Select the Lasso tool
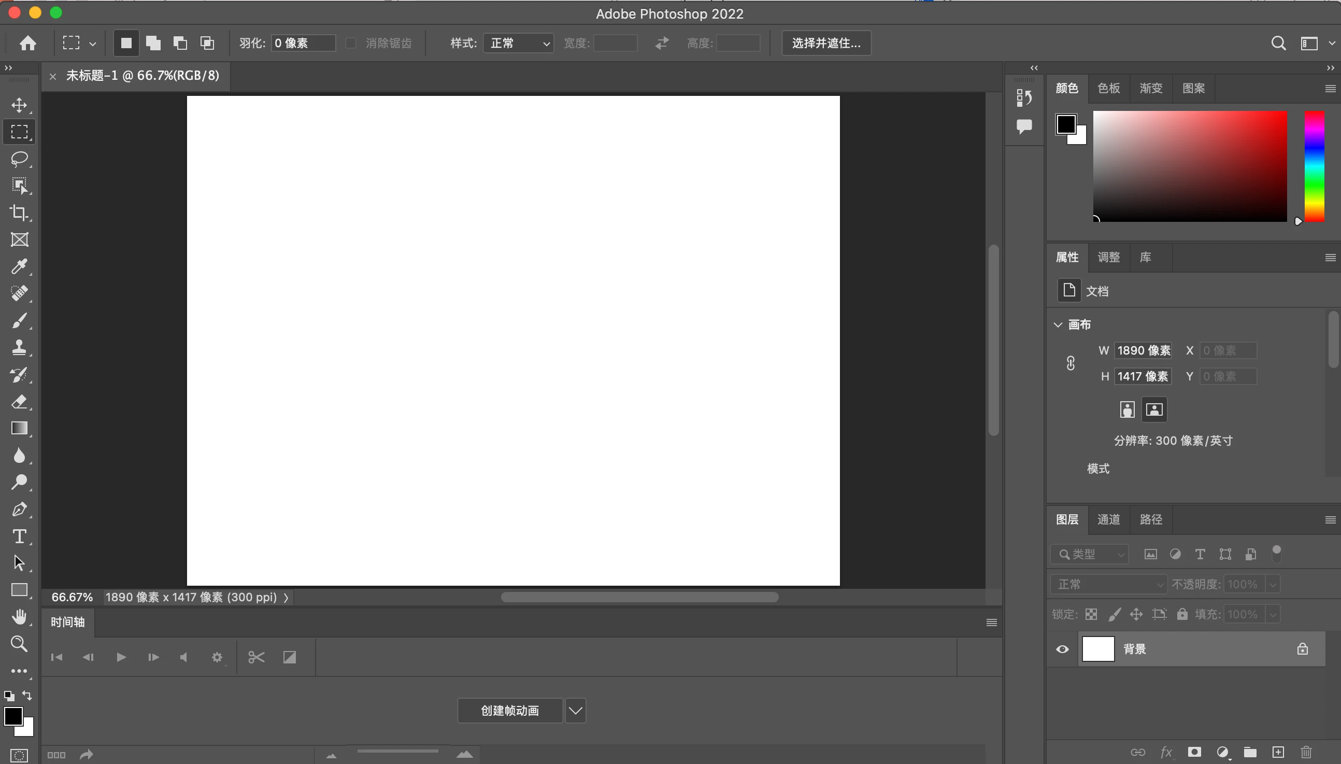The width and height of the screenshot is (1341, 764). [19, 159]
